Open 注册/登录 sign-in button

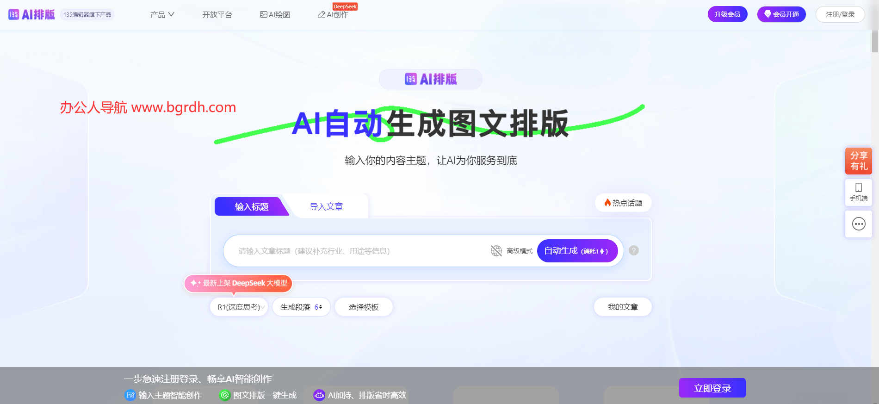pyautogui.click(x=840, y=14)
